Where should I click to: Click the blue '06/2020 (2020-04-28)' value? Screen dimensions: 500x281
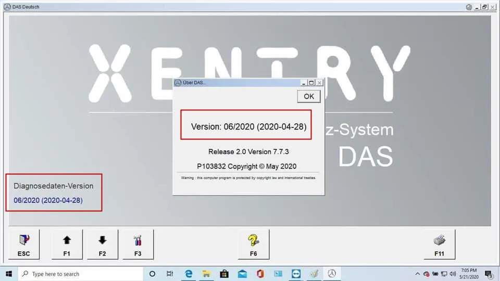(48, 200)
